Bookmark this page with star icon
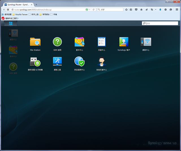181x151 pixels. pos(126,10)
